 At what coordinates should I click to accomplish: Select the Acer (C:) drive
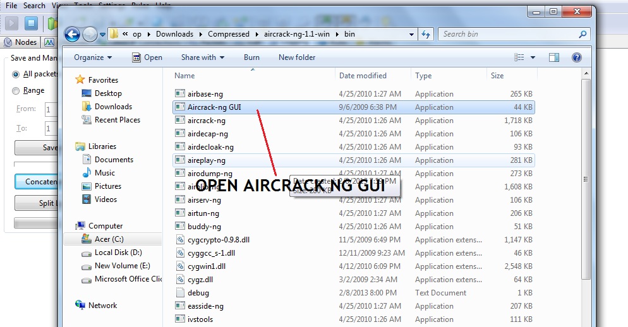click(109, 239)
